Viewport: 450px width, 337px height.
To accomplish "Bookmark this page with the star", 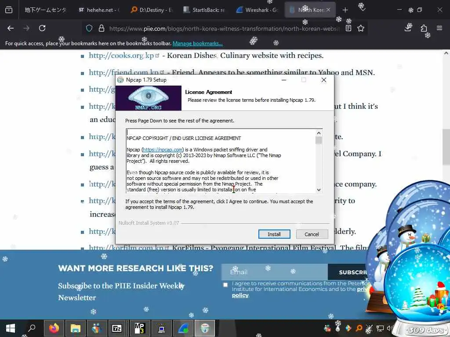I will click(361, 28).
